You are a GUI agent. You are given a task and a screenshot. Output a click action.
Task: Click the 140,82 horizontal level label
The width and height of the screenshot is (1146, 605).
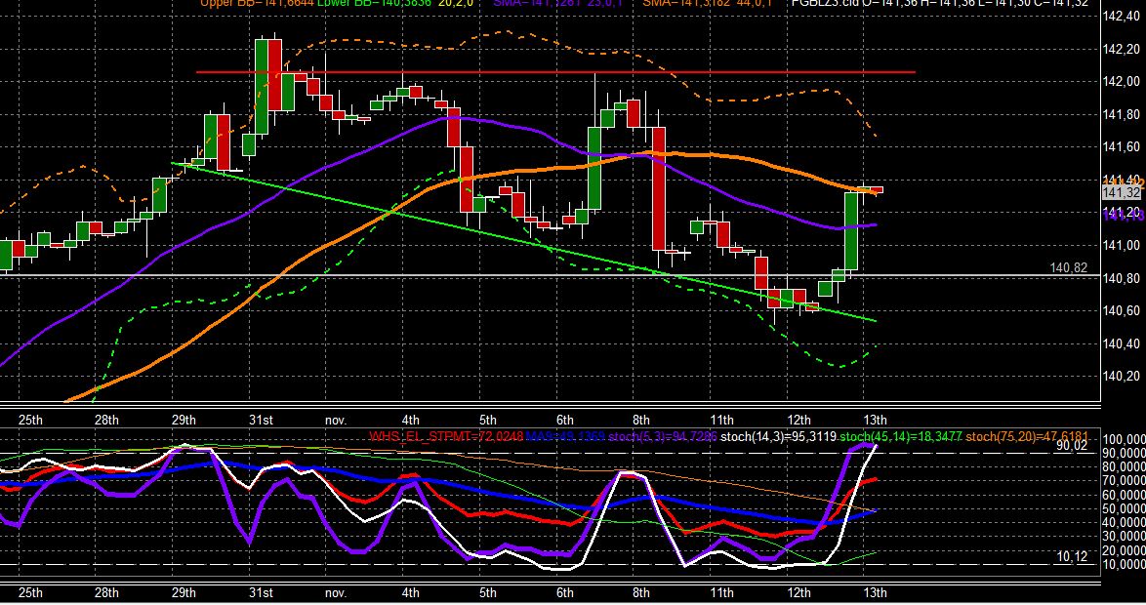(1068, 268)
